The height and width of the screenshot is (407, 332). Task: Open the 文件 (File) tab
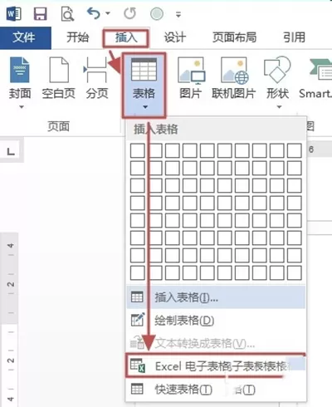pyautogui.click(x=26, y=37)
